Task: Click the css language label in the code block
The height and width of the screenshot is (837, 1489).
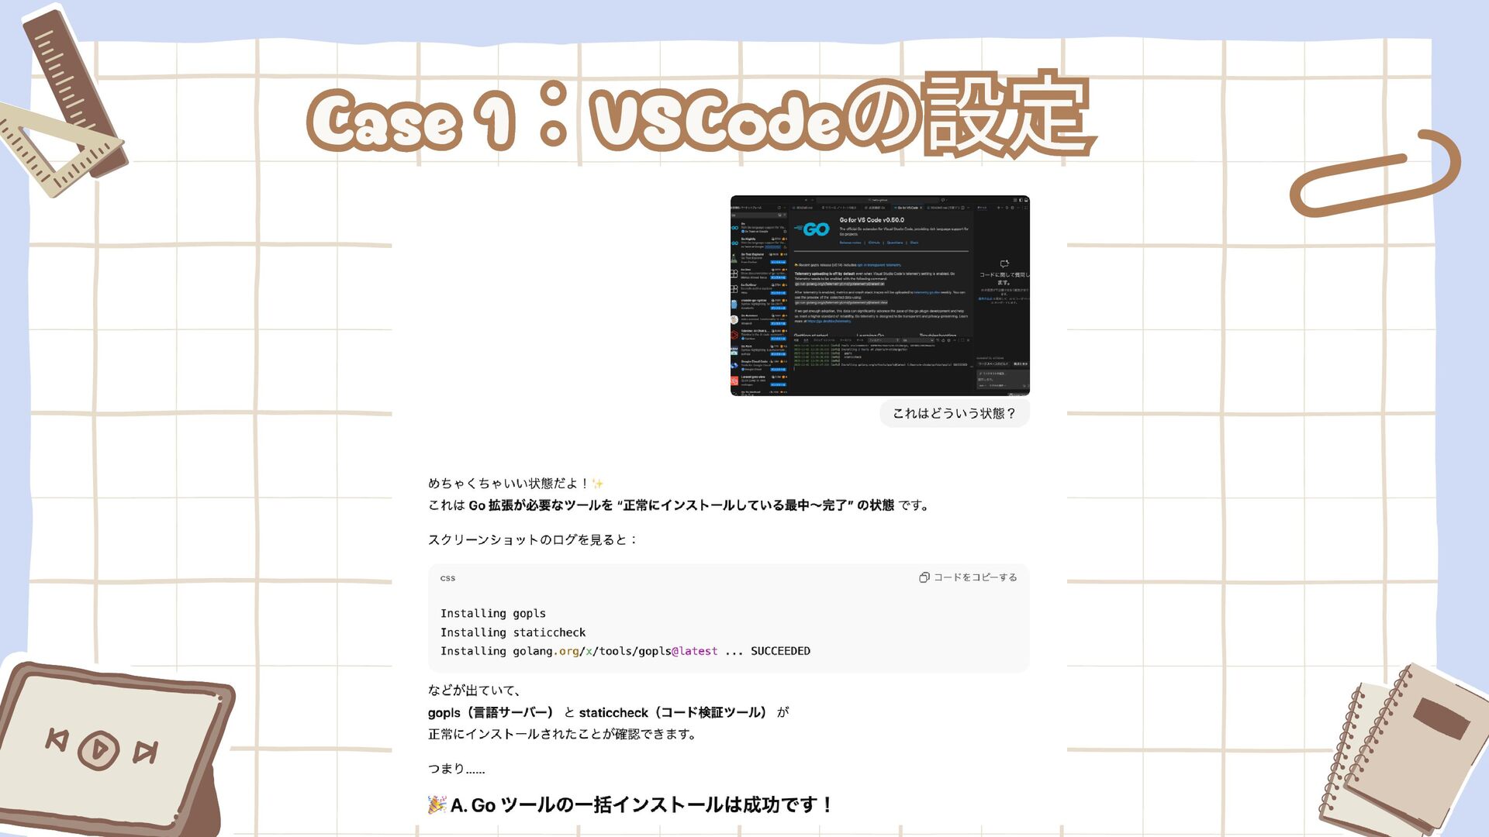Action: pyautogui.click(x=447, y=578)
